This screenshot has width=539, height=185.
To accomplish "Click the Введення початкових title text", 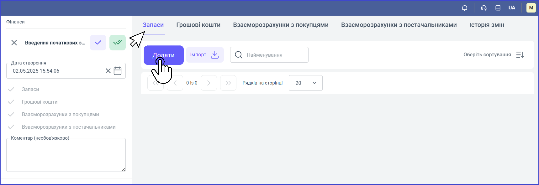I will coord(55,43).
